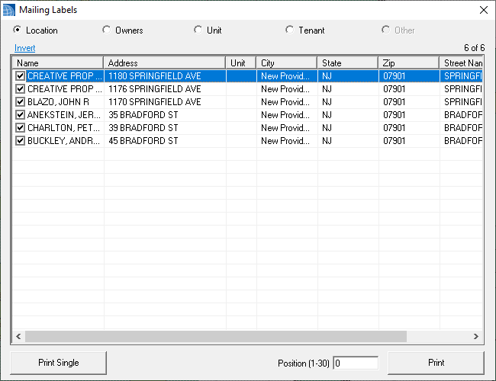Click the City column header
496x381 pixels.
pyautogui.click(x=287, y=63)
